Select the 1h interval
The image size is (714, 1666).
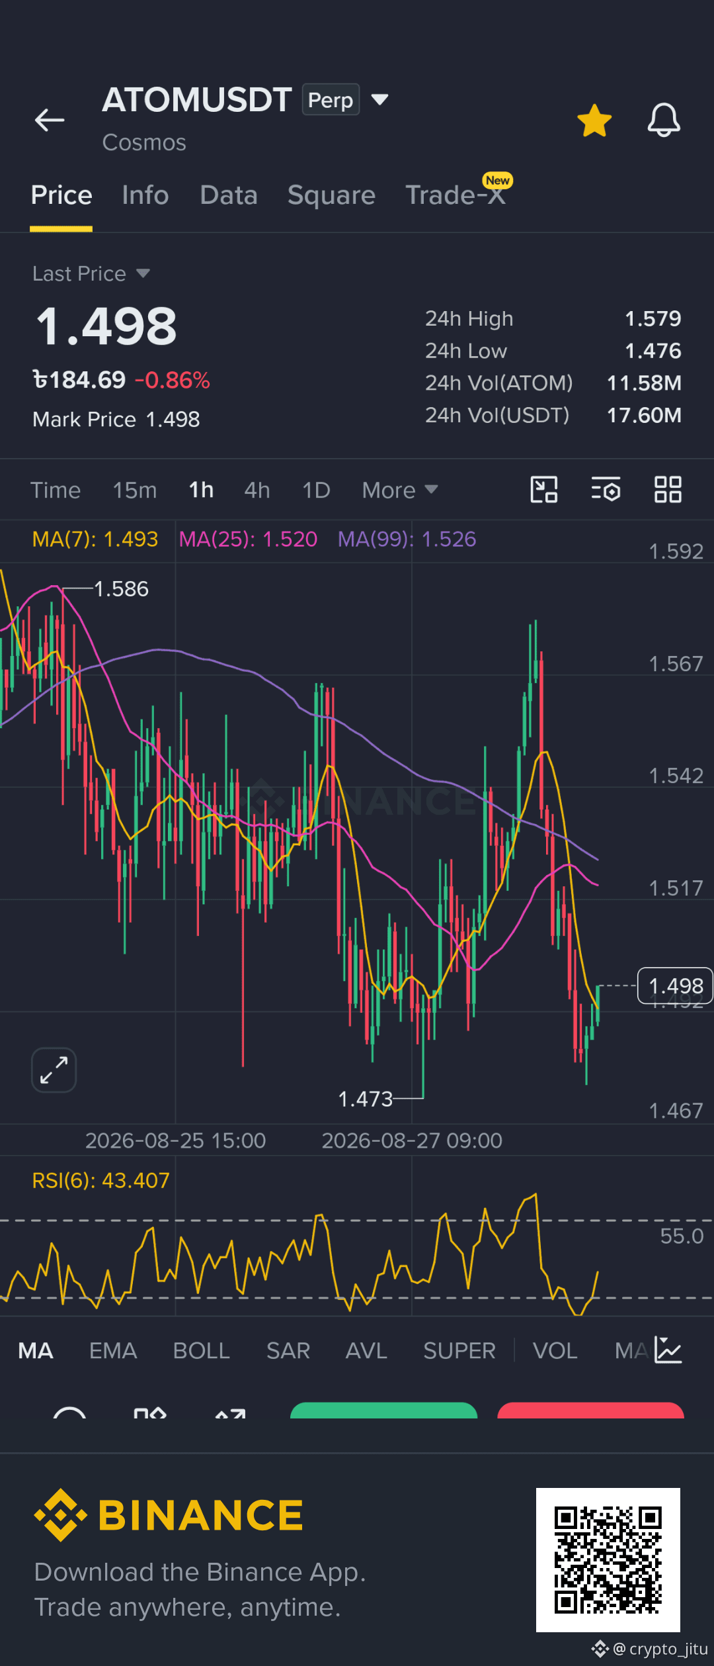click(x=201, y=490)
